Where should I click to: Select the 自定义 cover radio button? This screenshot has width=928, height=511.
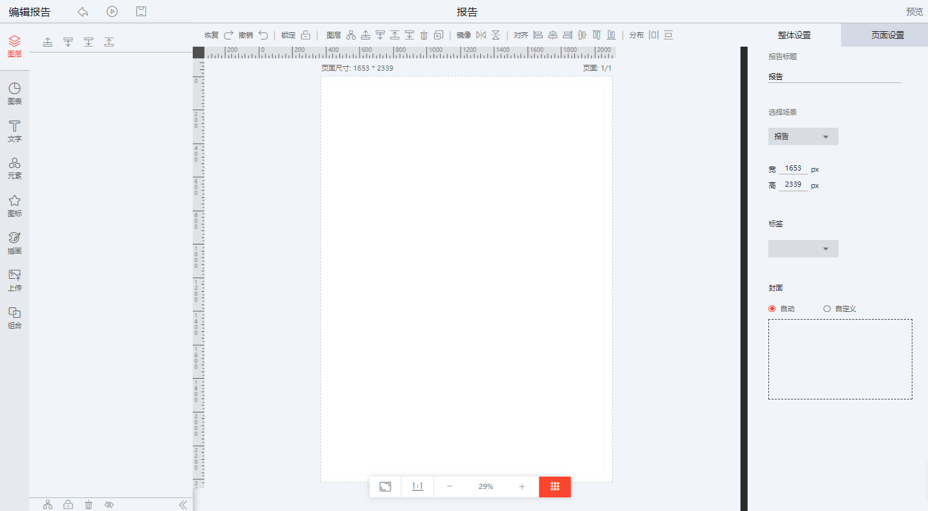pos(827,309)
